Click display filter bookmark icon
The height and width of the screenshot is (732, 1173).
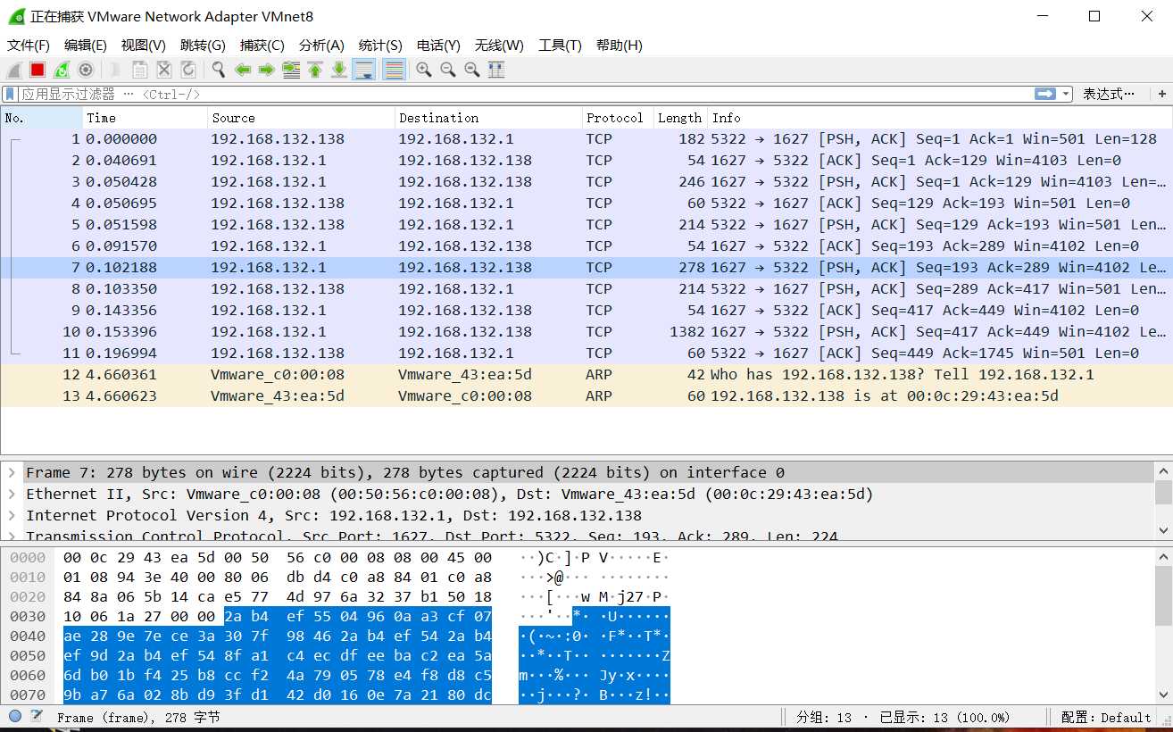pos(10,94)
